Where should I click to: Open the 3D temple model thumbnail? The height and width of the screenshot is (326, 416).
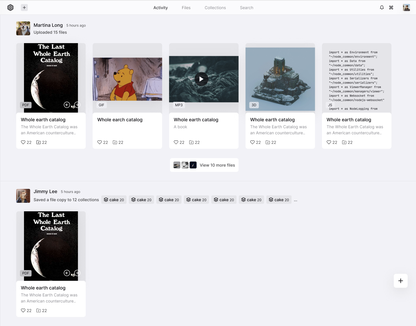(x=280, y=79)
